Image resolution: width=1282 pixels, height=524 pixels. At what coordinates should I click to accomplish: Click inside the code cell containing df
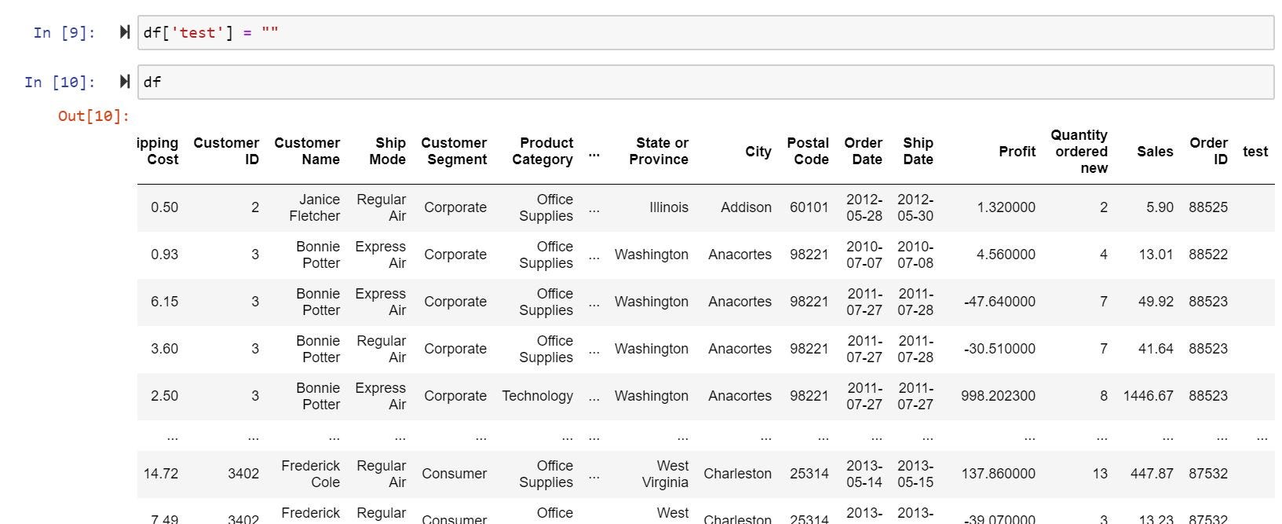706,82
